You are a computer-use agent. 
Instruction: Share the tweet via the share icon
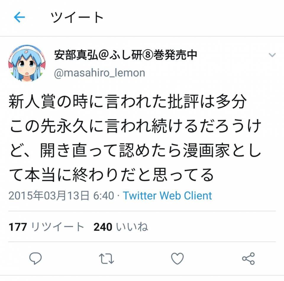[248, 258]
